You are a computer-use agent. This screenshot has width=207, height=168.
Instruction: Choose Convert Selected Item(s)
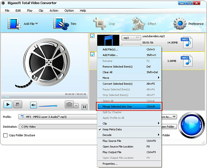[x=129, y=84]
